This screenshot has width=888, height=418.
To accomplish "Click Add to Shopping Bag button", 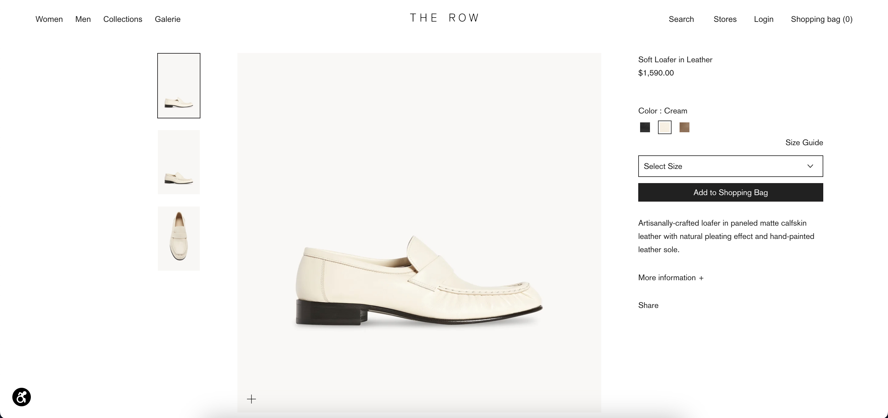I will pyautogui.click(x=730, y=192).
